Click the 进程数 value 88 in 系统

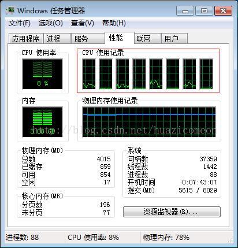[213, 175]
